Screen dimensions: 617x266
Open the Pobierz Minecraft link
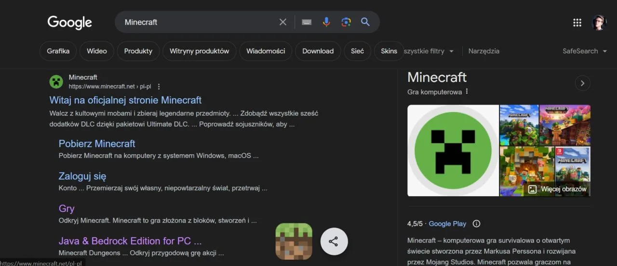click(x=97, y=144)
